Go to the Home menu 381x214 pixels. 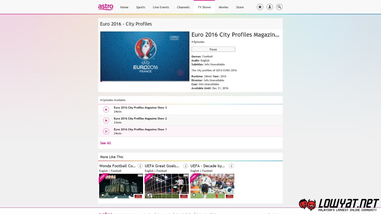tap(124, 7)
